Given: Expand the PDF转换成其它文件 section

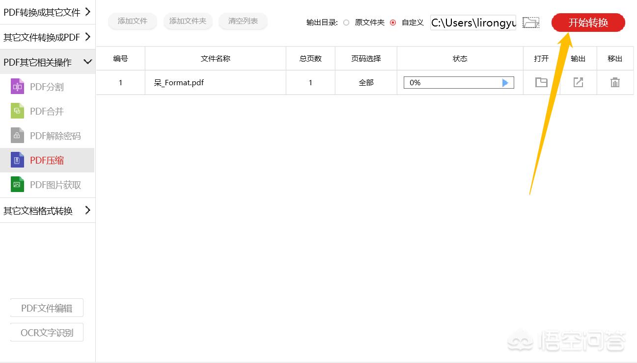Looking at the screenshot, I should (x=48, y=12).
